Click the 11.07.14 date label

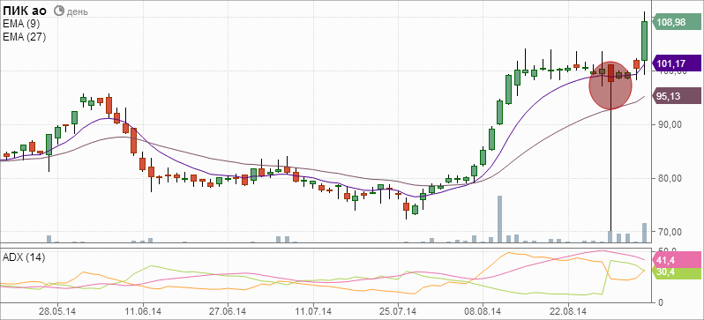point(313,311)
